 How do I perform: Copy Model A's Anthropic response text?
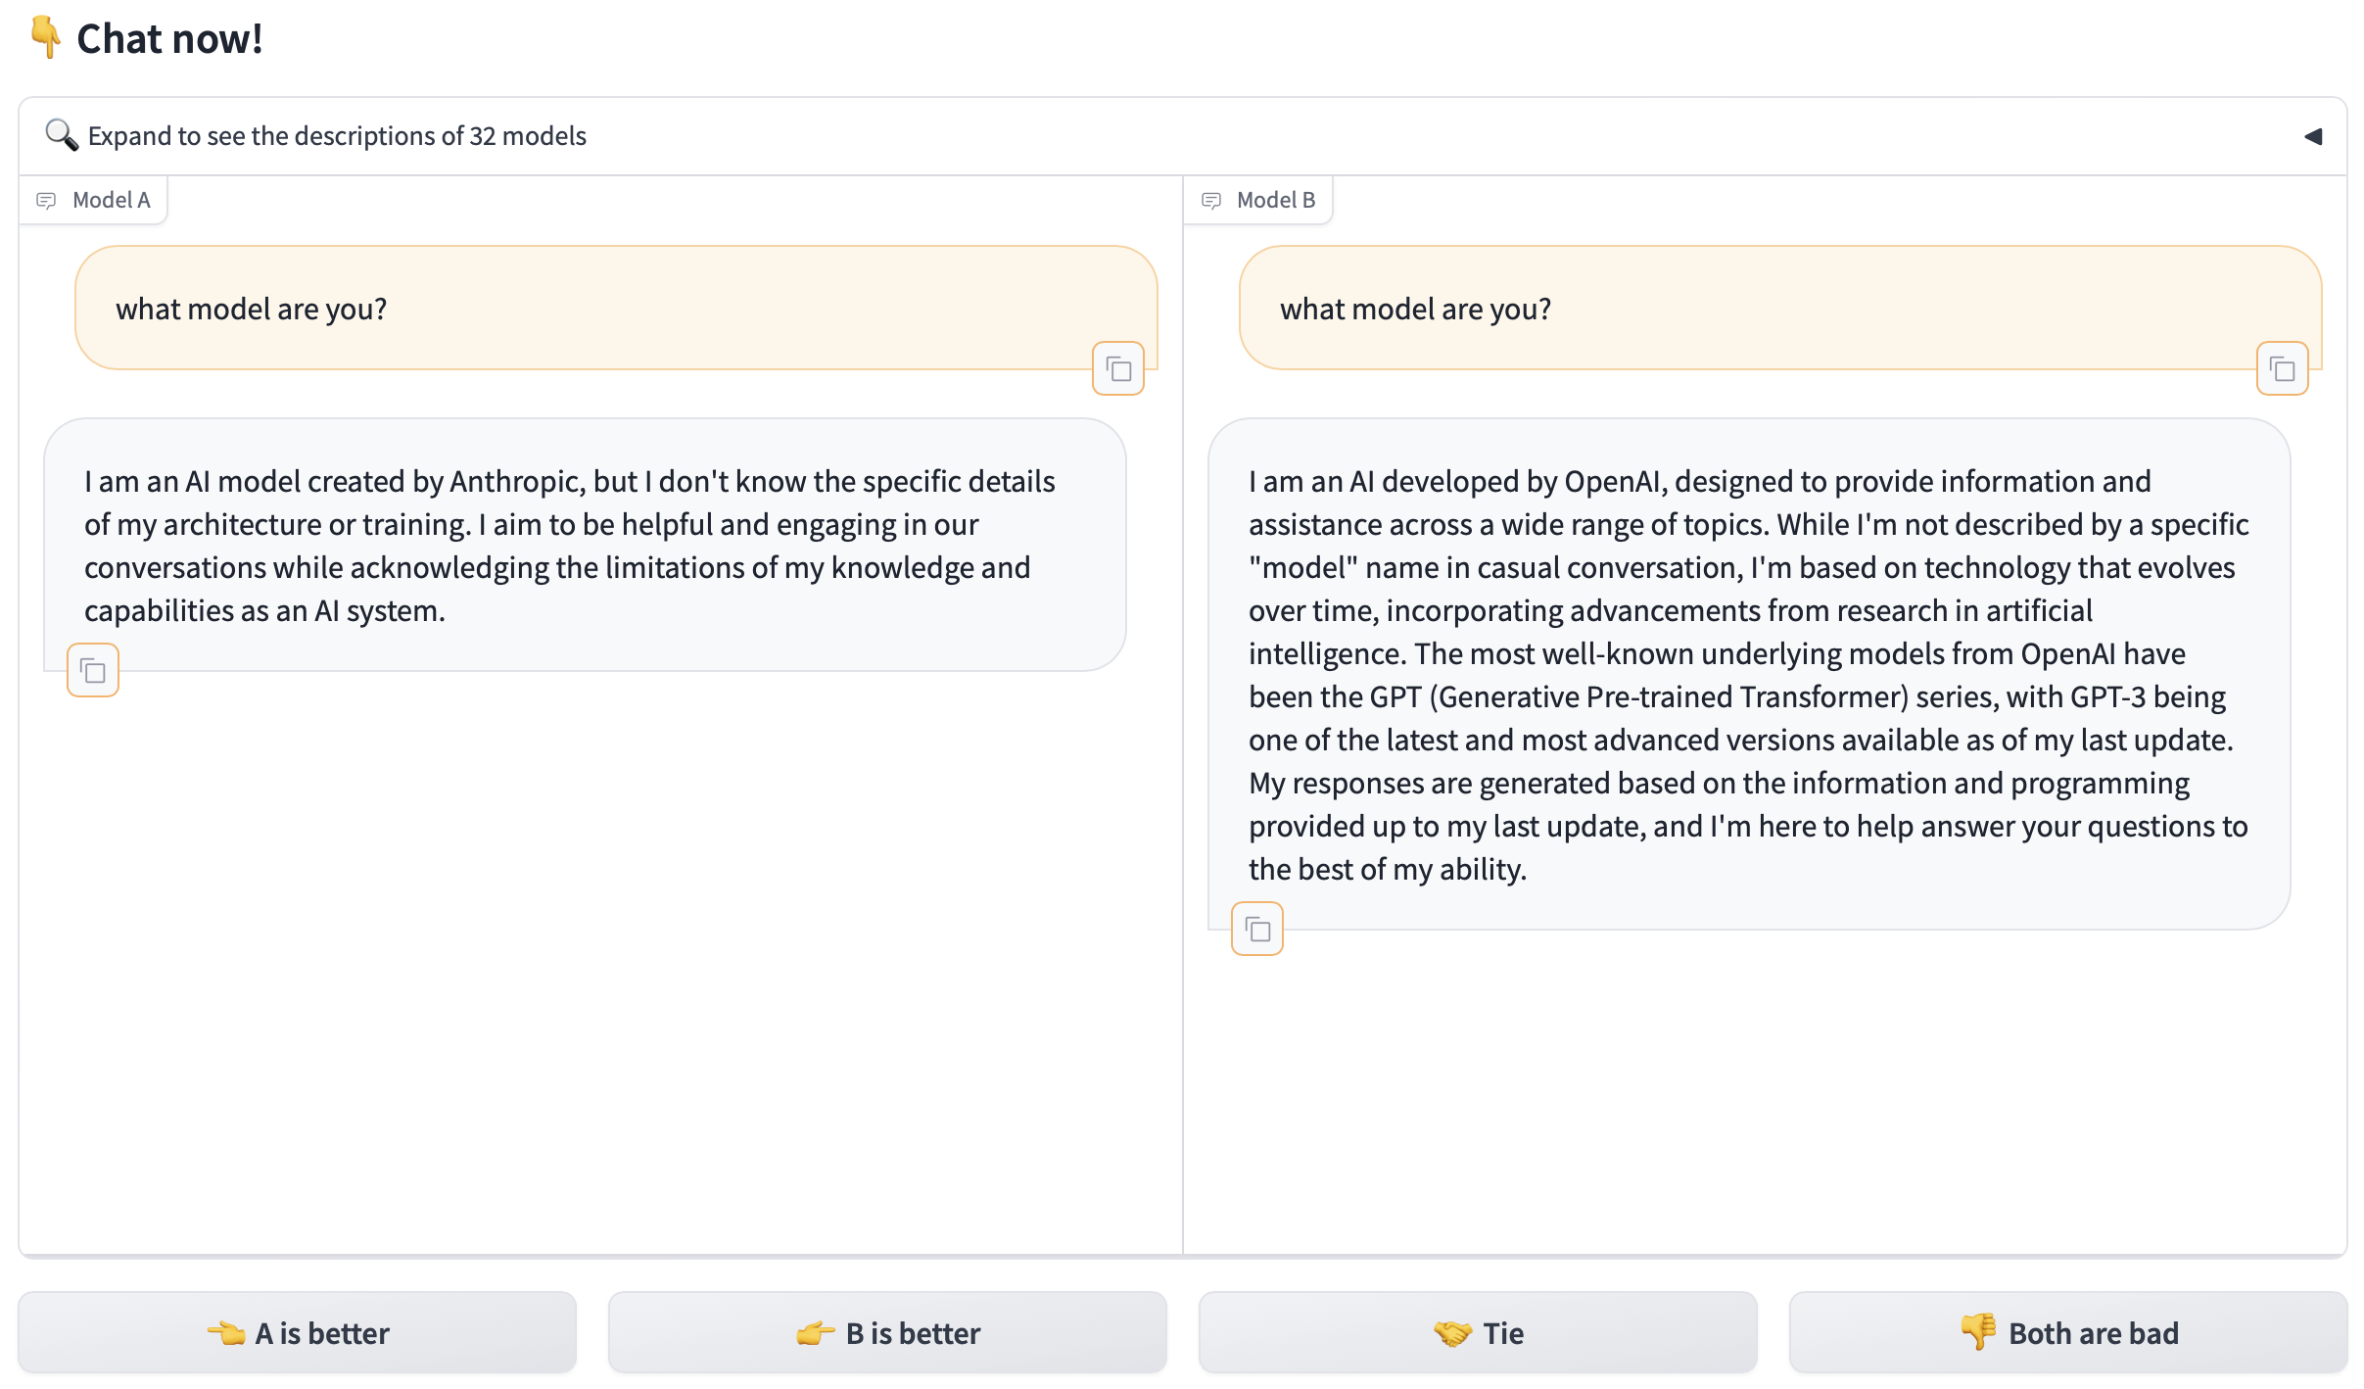click(93, 671)
